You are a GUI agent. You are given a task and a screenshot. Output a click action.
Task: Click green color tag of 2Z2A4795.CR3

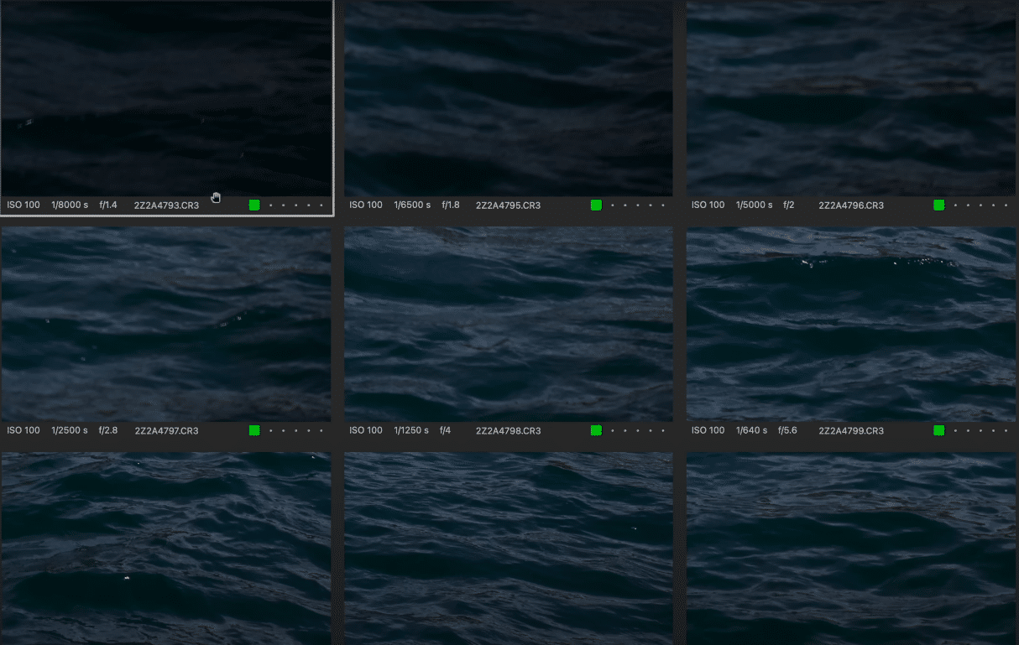point(596,205)
